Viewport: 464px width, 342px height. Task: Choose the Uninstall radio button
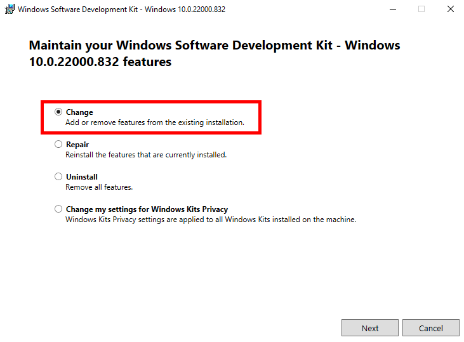pos(58,177)
